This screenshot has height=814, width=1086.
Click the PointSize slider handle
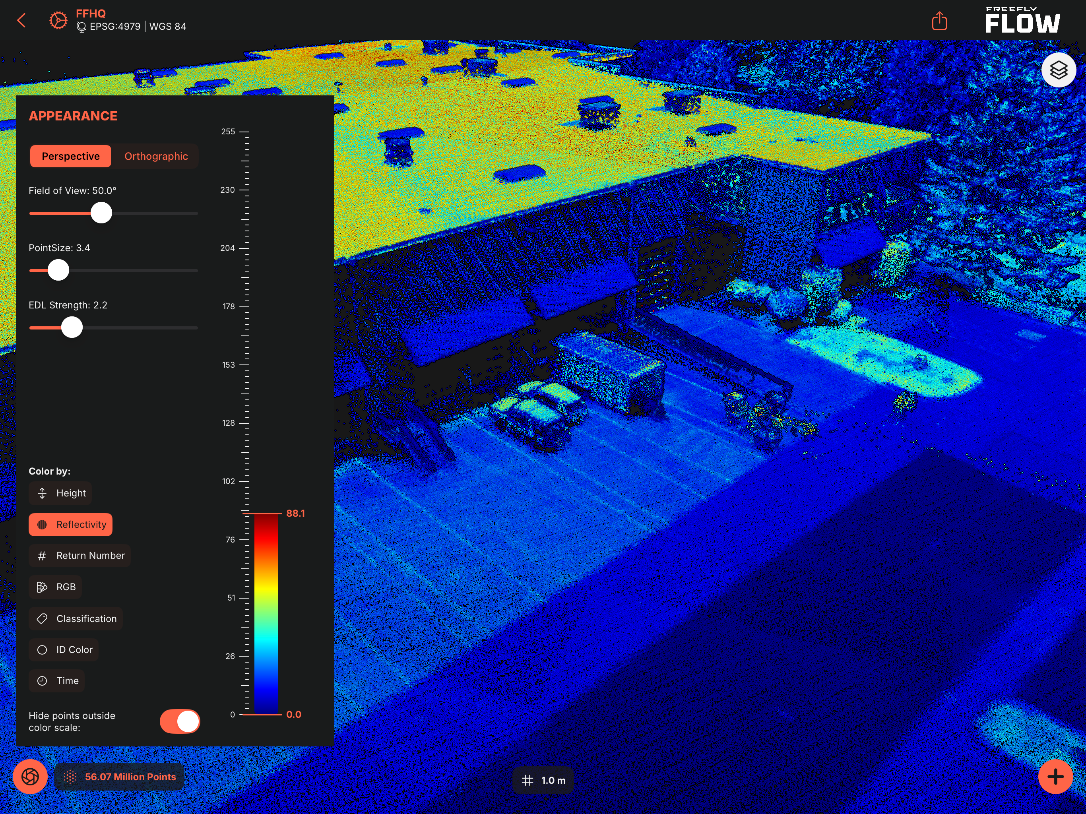[58, 271]
